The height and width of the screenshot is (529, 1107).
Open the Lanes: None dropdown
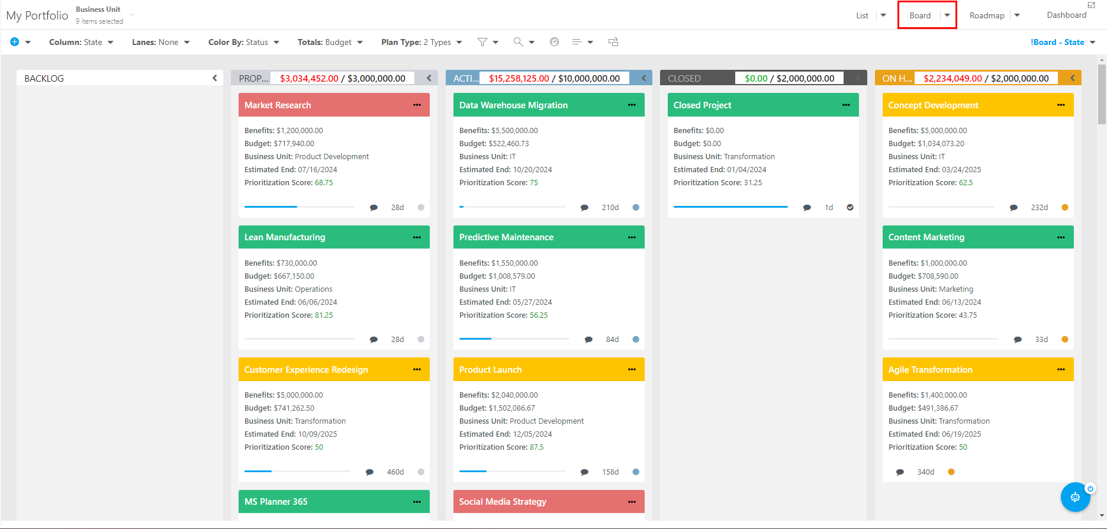[161, 42]
